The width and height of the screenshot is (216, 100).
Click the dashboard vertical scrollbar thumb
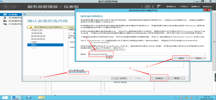[x=215, y=42]
